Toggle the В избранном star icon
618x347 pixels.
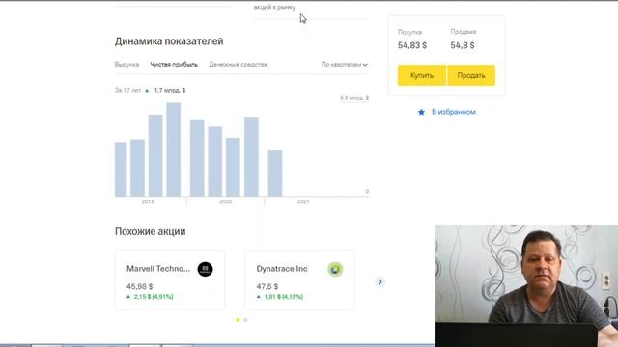coord(421,112)
